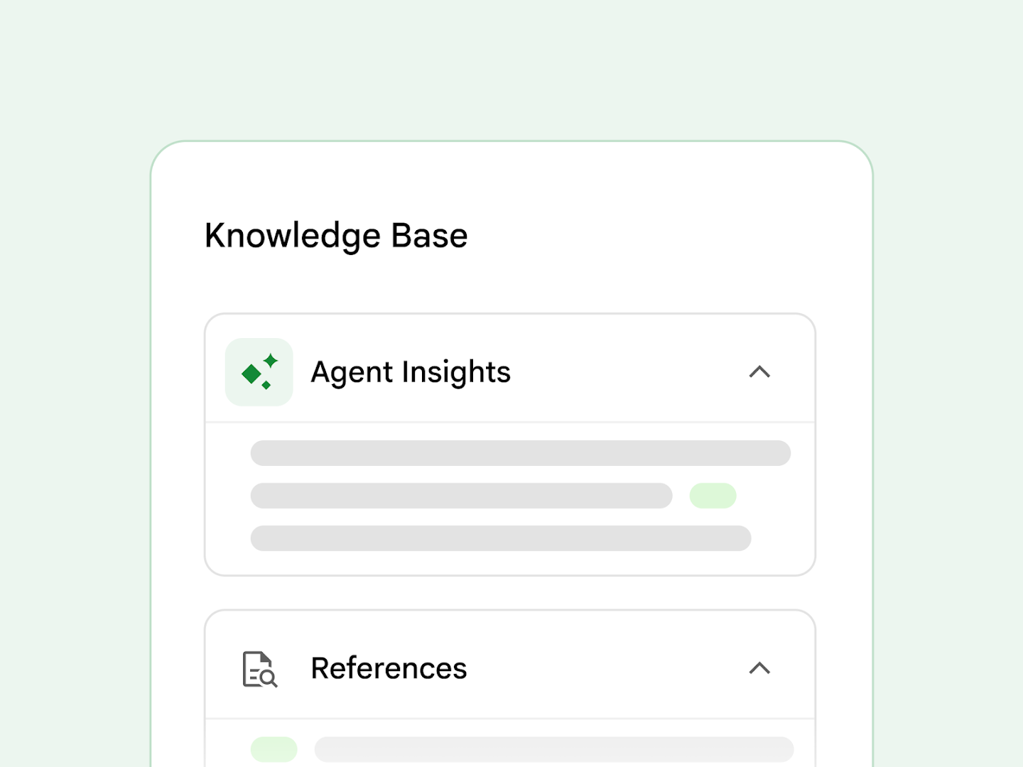This screenshot has height=767, width=1023.
Task: Click second gray placeholder line beside green tag
Action: [x=461, y=496]
